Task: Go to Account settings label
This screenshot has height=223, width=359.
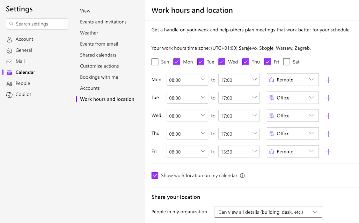Action: (24, 39)
